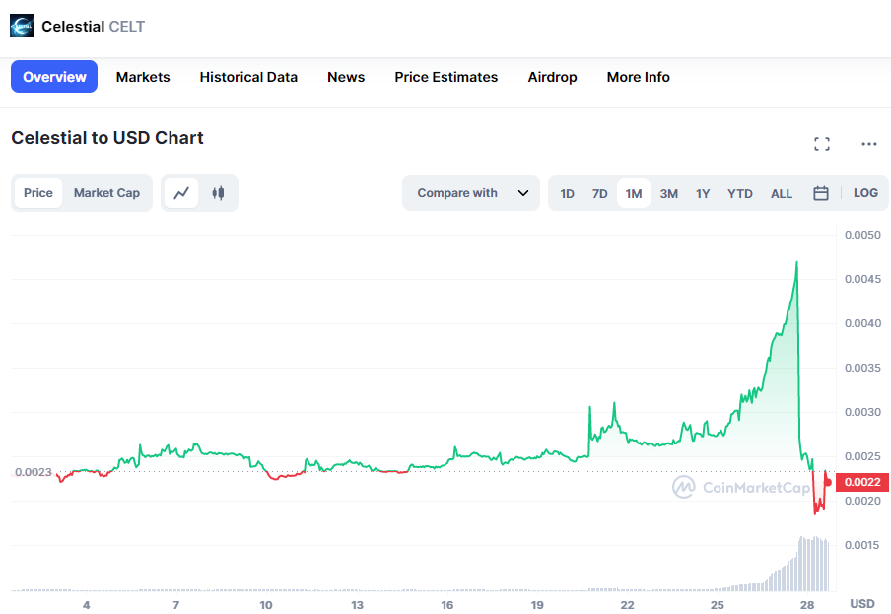Select the 7D time range

click(x=599, y=194)
